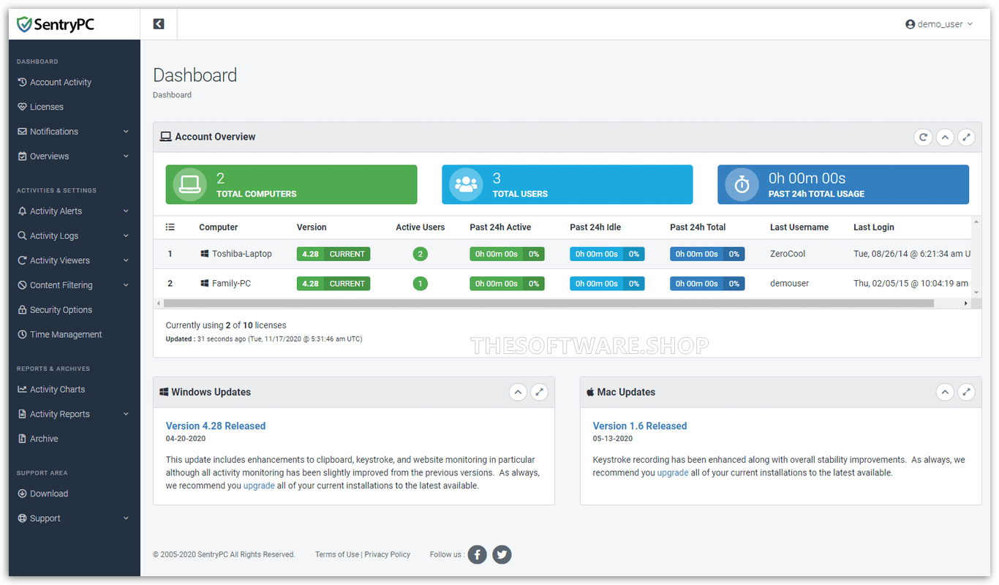Expand the Overviews menu
The height and width of the screenshot is (585, 999).
tap(74, 156)
